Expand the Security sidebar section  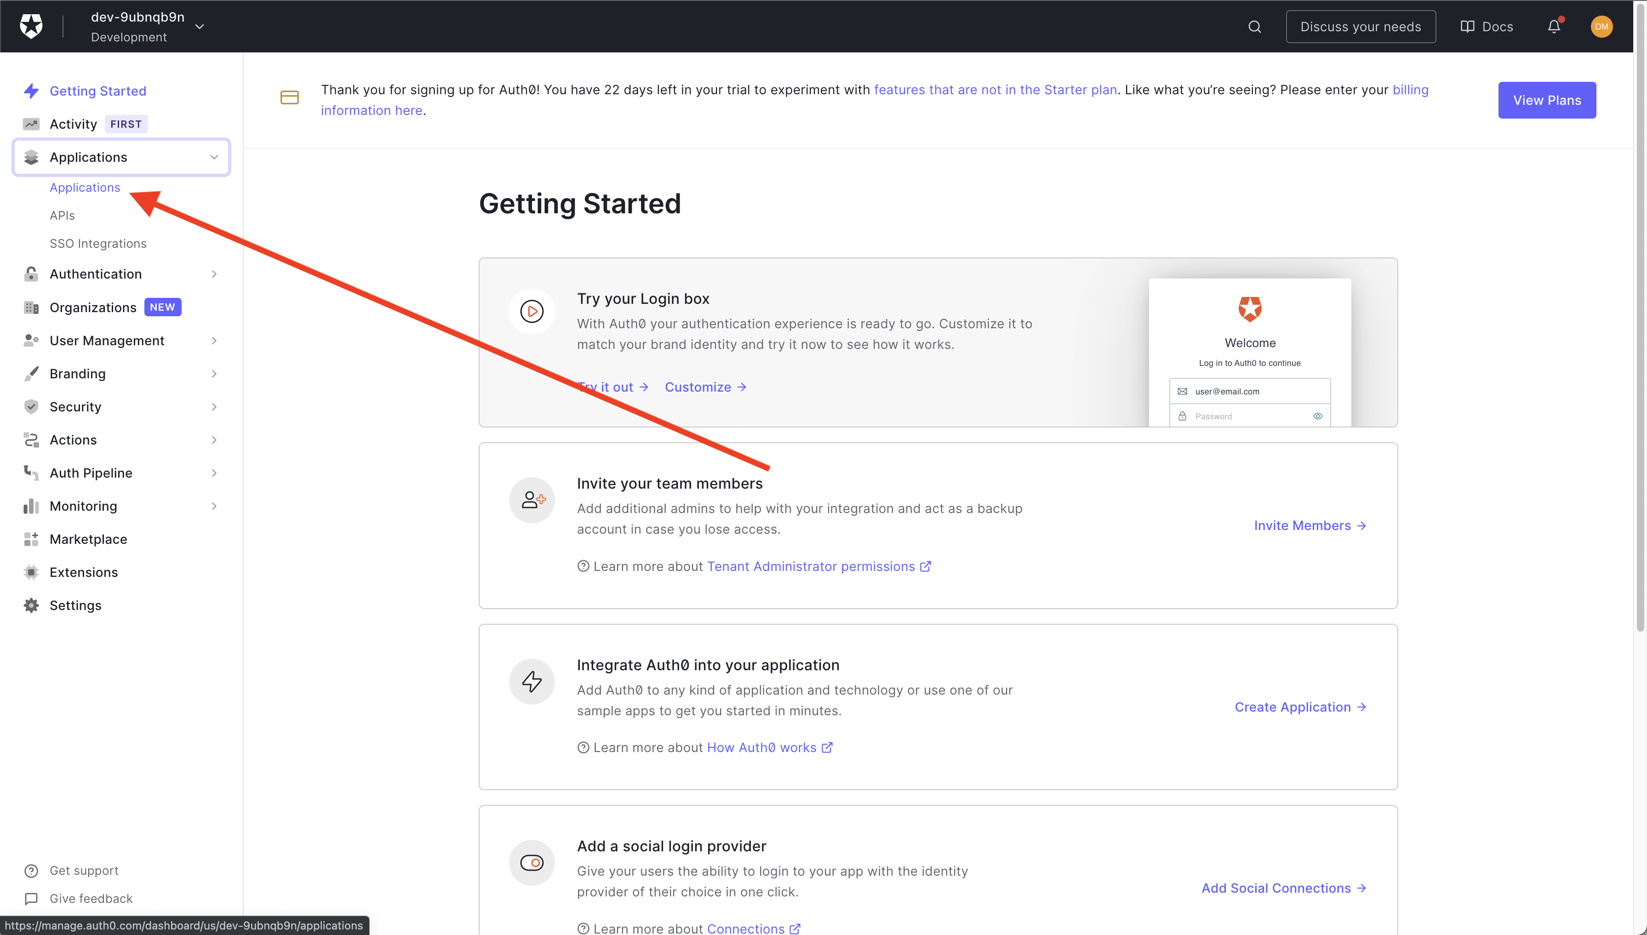click(214, 406)
